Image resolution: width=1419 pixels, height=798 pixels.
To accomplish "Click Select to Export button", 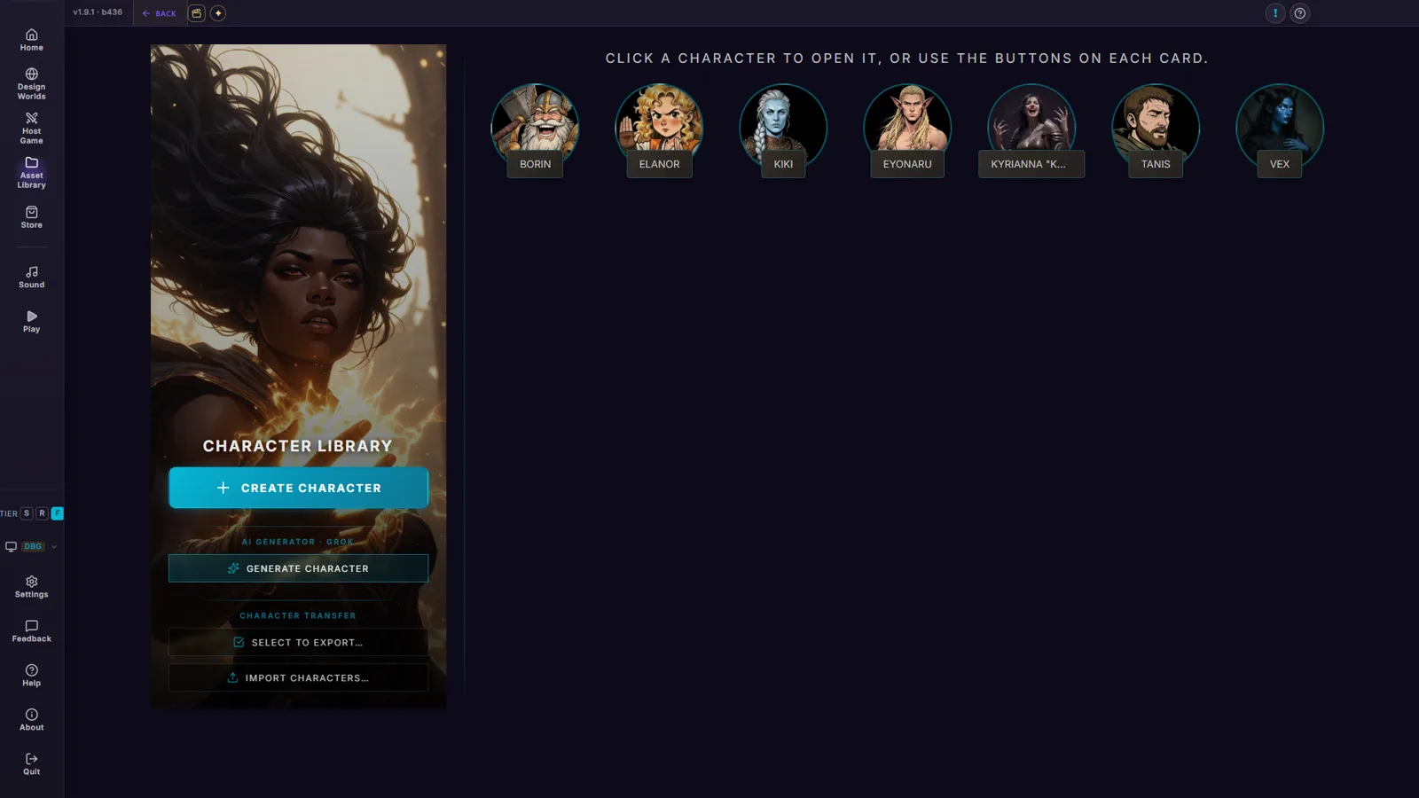I will [x=299, y=642].
